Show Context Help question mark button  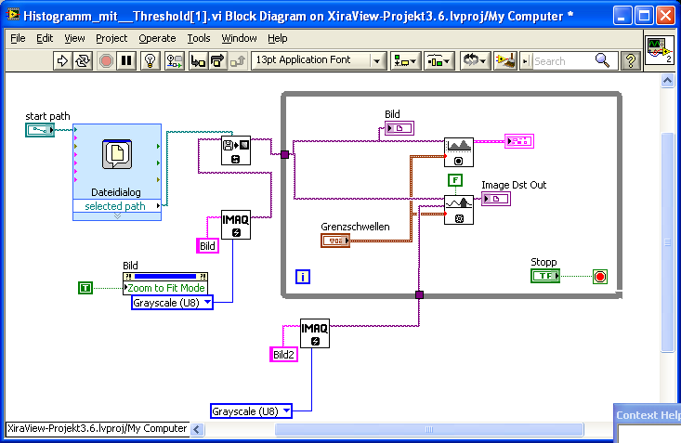(631, 60)
